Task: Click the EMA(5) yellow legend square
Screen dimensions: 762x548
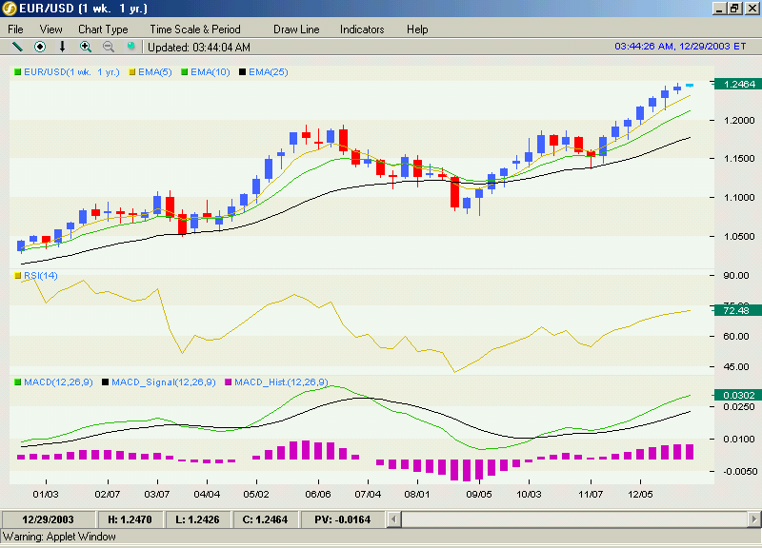Action: tap(132, 72)
